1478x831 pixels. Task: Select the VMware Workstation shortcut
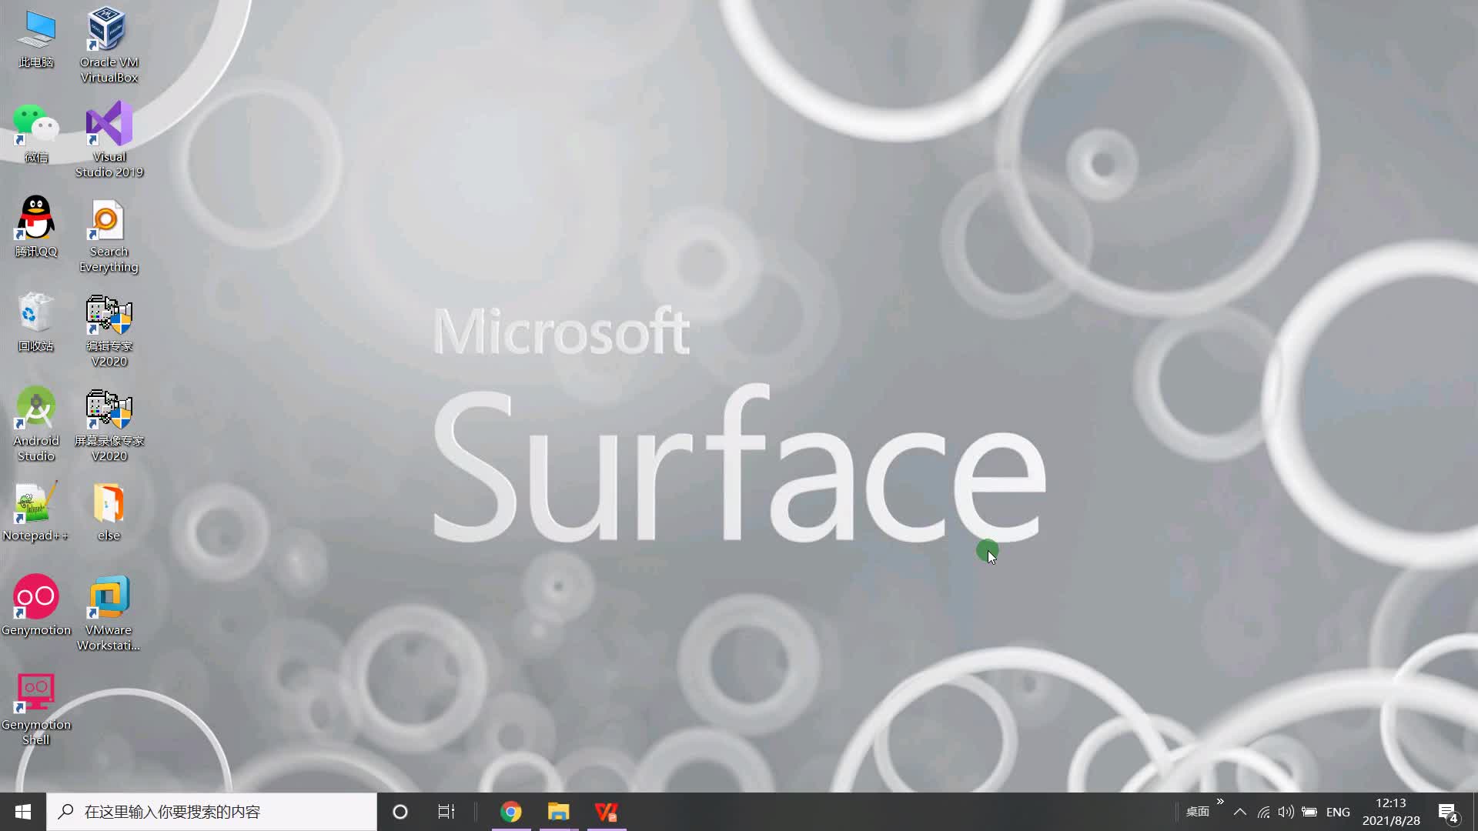[x=109, y=613]
